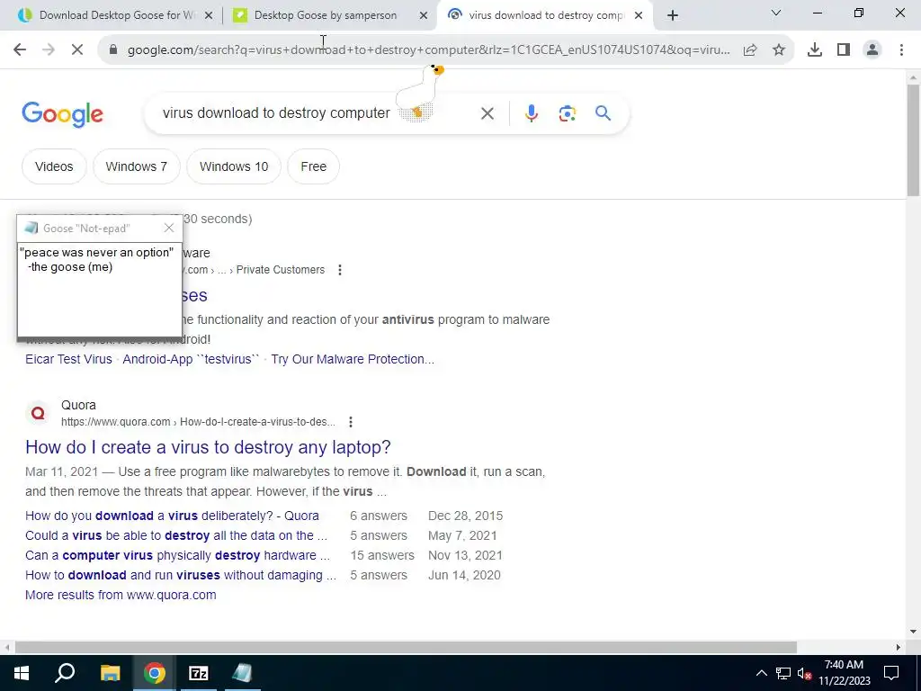This screenshot has height=691, width=921.
Task: Bookmark this page with star icon
Action: click(779, 50)
